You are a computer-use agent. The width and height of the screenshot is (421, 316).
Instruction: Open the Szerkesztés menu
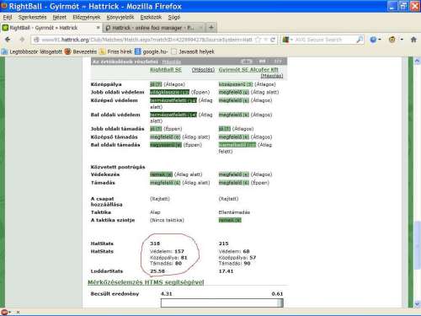pyautogui.click(x=32, y=18)
